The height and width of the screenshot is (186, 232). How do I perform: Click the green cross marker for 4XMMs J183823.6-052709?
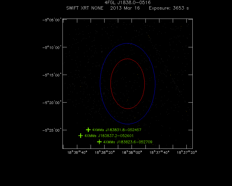(x=99, y=142)
